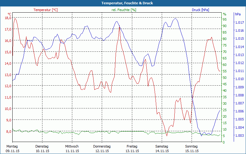246x154 pixels.
Task: Click the chart title 'Temperatur, Feuchte & Druck'
Action: click(x=127, y=3)
